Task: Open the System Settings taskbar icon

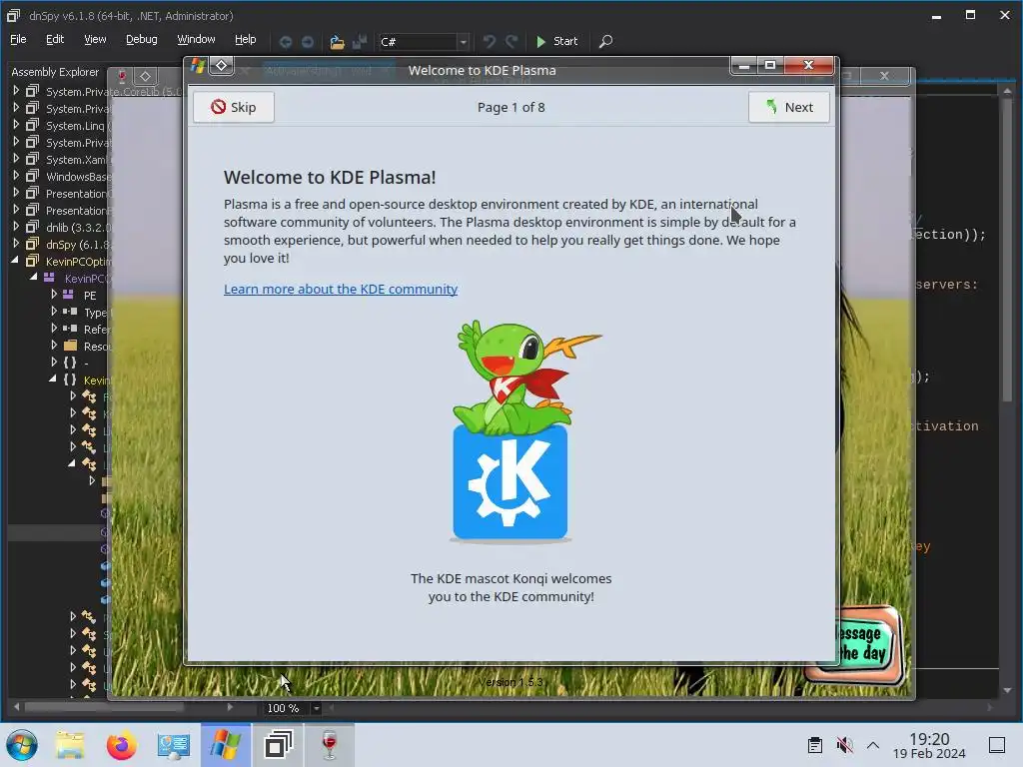Action: click(174, 745)
